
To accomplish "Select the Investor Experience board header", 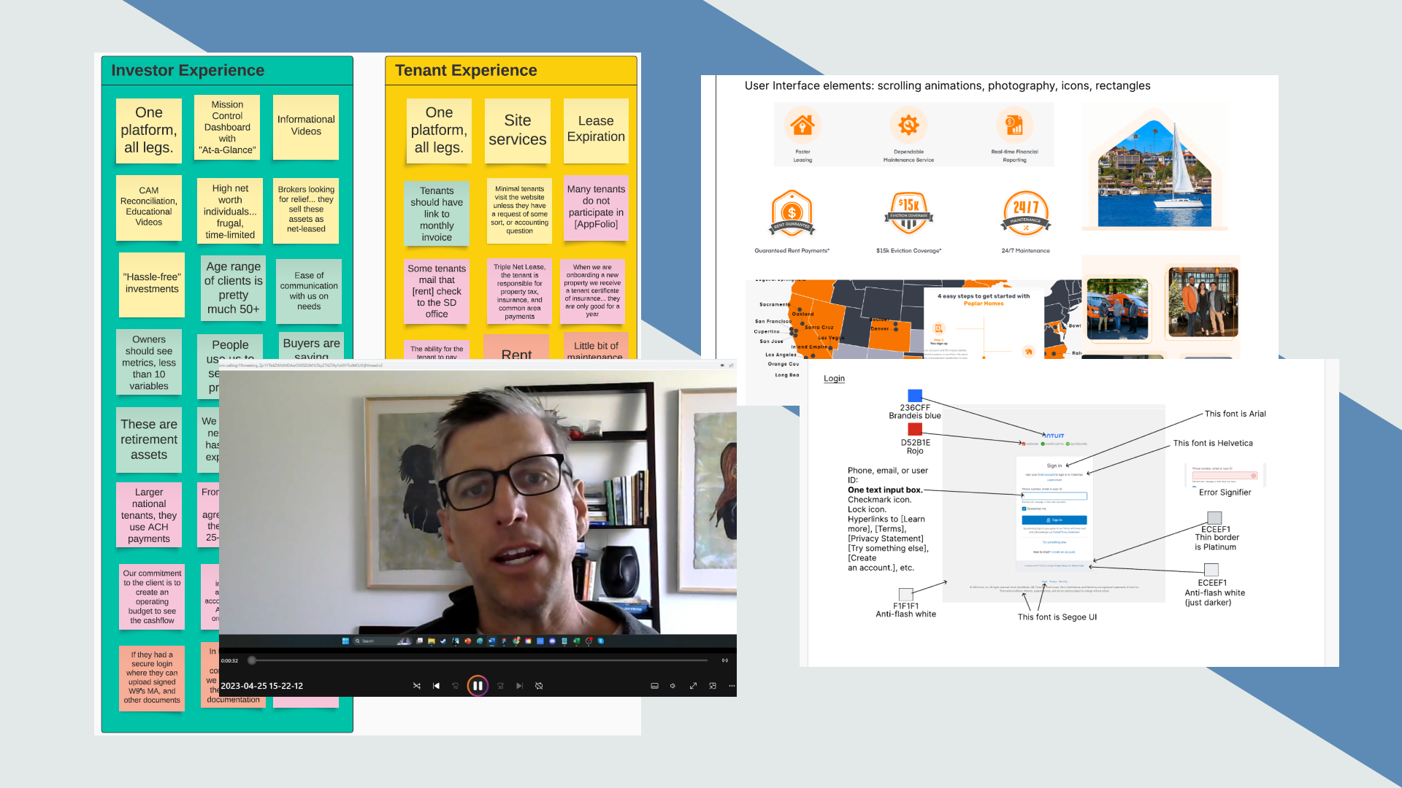I will 227,71.
